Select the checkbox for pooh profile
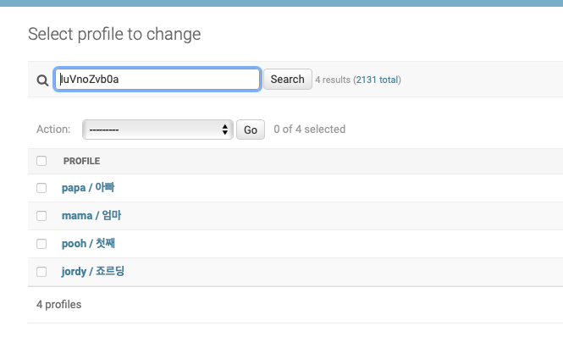The height and width of the screenshot is (359, 563). click(x=41, y=244)
